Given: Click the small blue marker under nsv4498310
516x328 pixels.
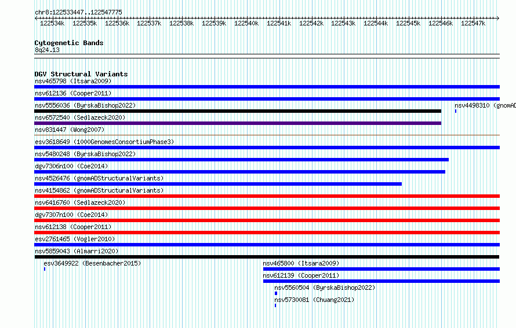Looking at the screenshot, I should 456,111.
